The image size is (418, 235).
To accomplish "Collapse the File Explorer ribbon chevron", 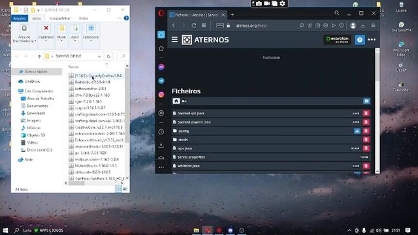I will (119, 18).
